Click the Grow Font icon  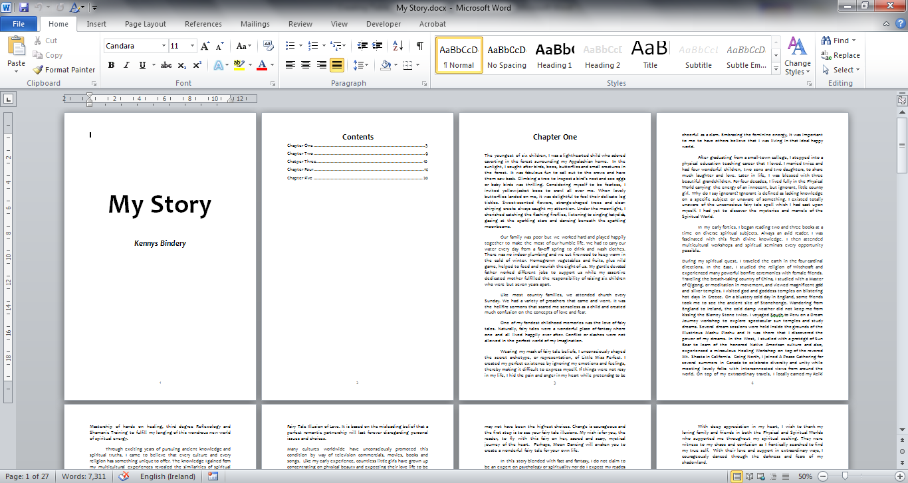(205, 46)
